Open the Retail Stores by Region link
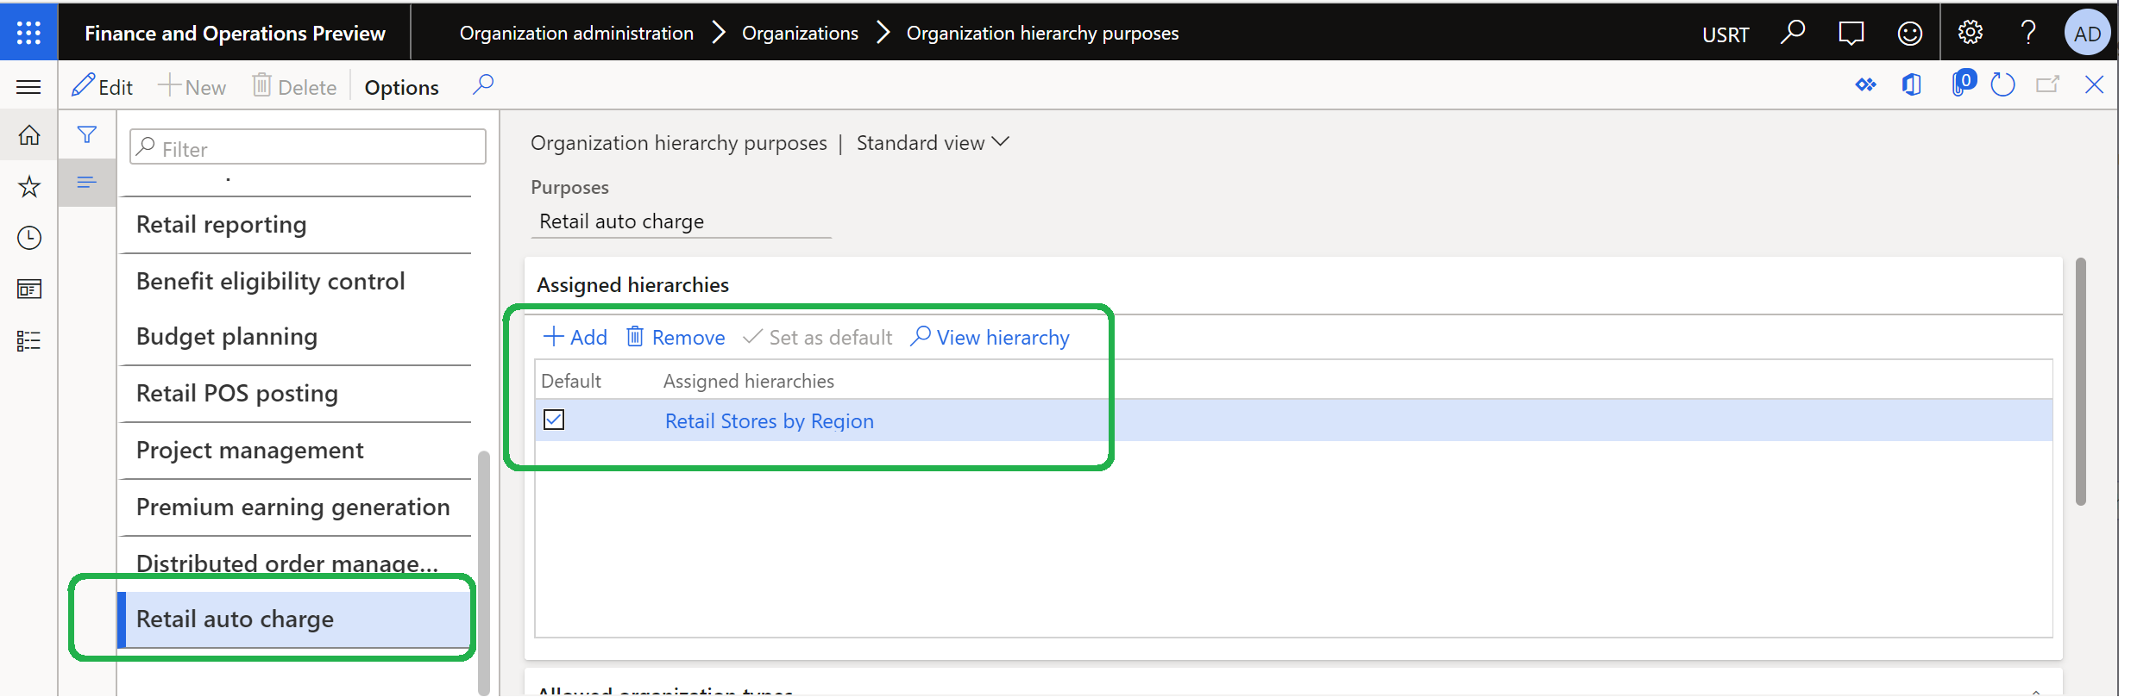 click(x=769, y=421)
